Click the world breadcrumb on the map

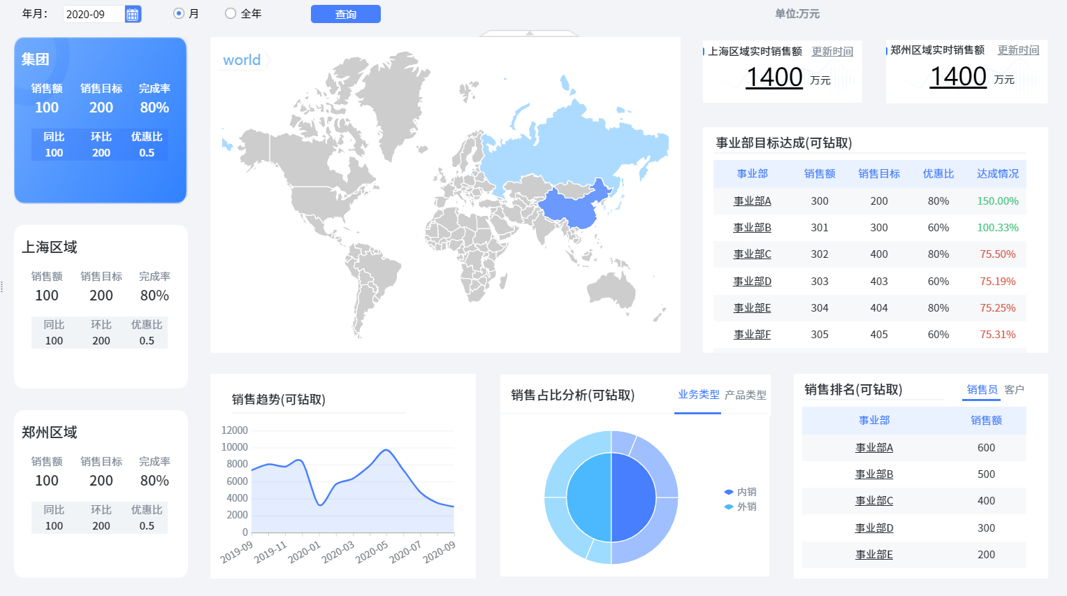(242, 60)
